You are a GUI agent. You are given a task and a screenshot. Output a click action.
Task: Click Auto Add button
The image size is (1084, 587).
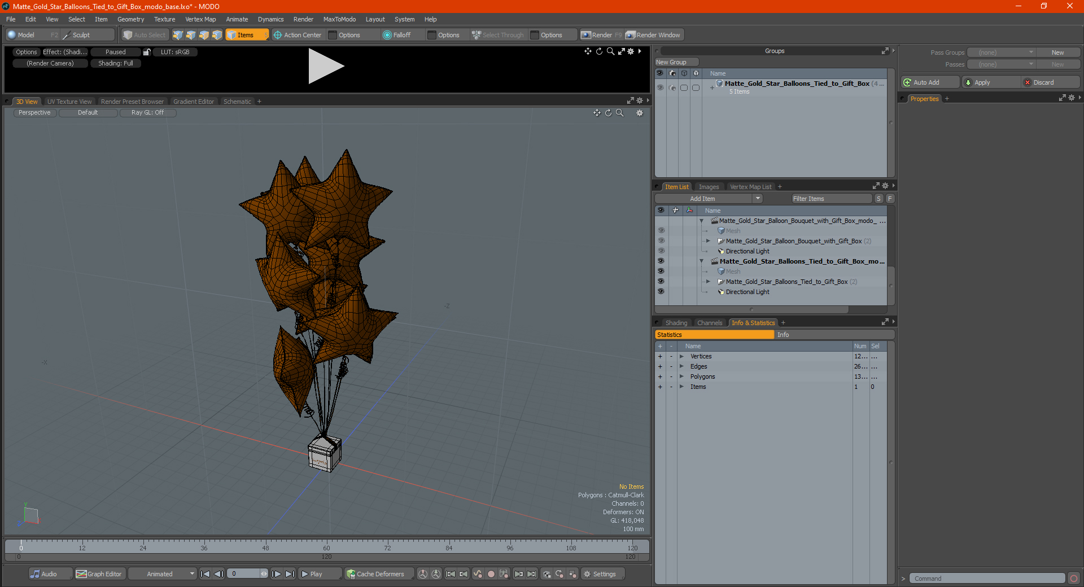[x=930, y=82]
